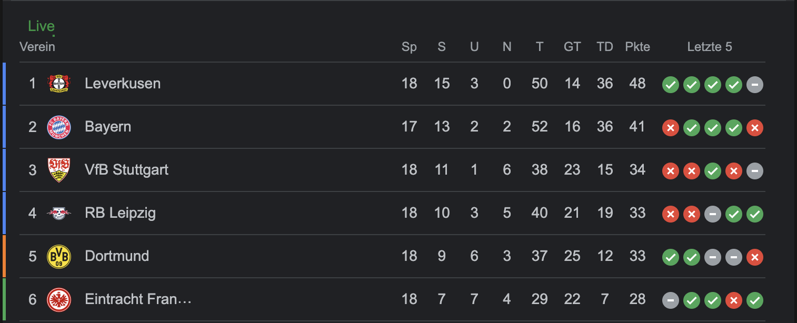Viewport: 797px width, 323px height.
Task: Click the Verein column header
Action: tap(37, 47)
